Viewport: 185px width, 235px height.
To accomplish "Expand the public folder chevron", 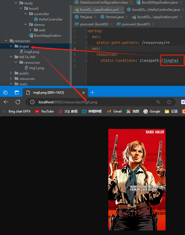I will tap(11, 73).
